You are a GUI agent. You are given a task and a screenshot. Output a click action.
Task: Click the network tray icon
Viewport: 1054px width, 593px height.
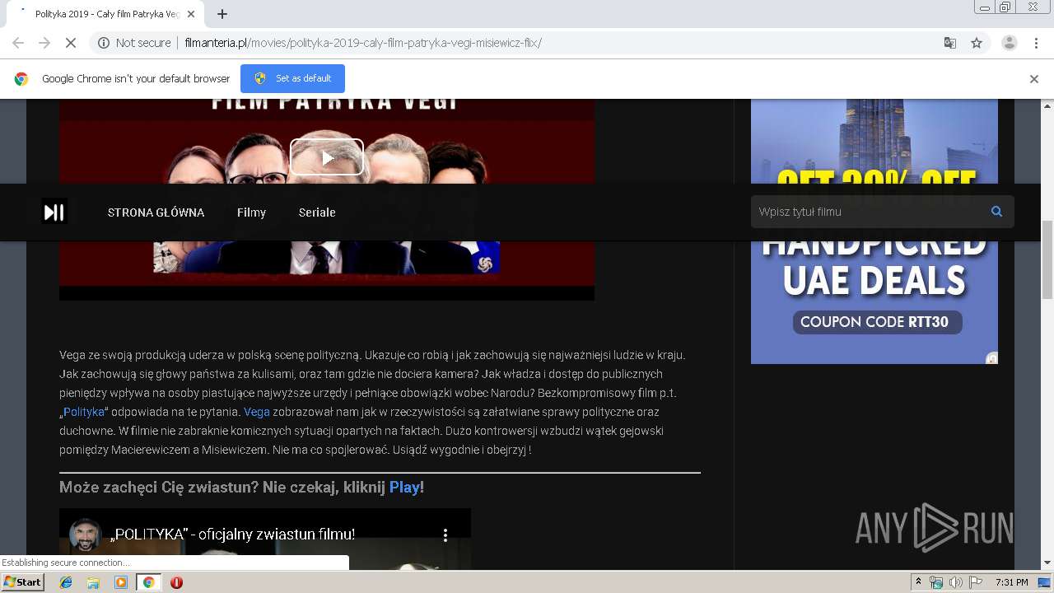pyautogui.click(x=936, y=582)
